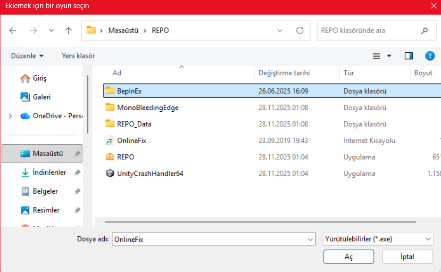The image size is (441, 272).
Task: Click the pin icon next to İndirilenler
Action: point(77,173)
